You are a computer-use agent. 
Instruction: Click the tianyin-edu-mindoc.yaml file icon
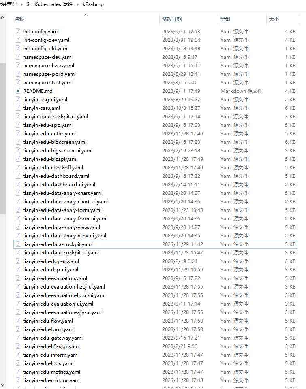coord(18,380)
